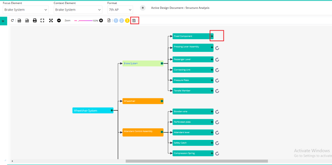Expand the Passenger Lever node plus

(x=212, y=59)
